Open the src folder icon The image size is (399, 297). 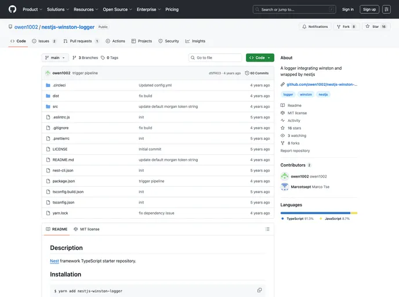[48, 107]
